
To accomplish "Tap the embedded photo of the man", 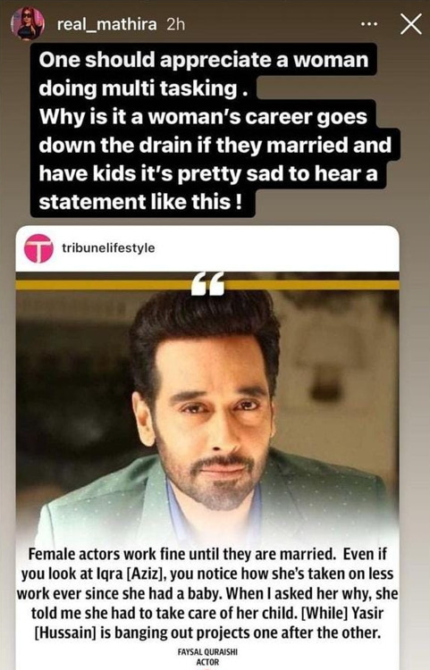I will click(x=207, y=406).
